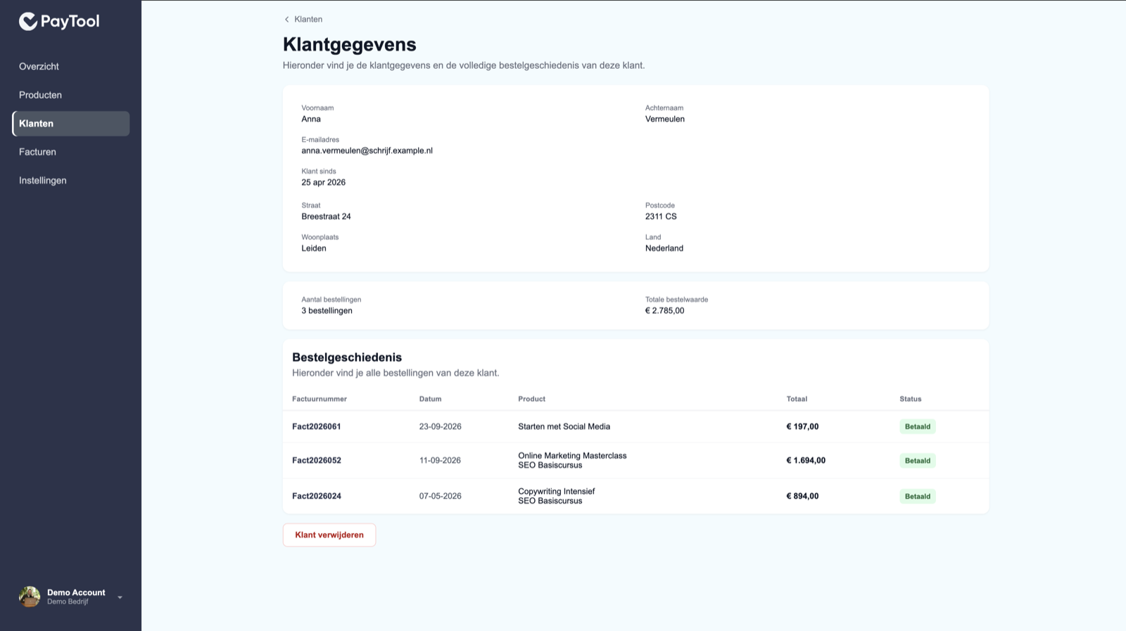Click the back chevron beside Klanten

[x=286, y=20]
